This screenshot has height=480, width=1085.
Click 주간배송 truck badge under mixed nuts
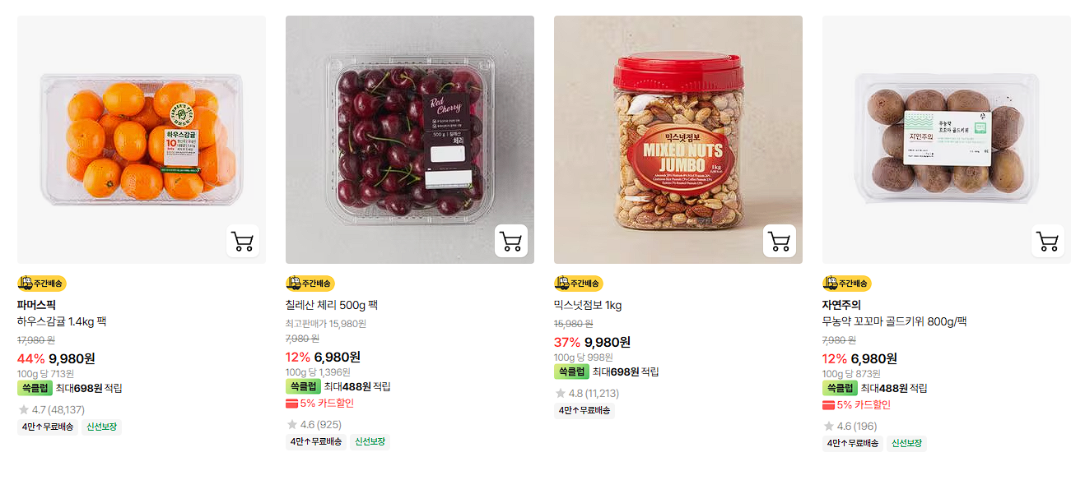pyautogui.click(x=579, y=284)
